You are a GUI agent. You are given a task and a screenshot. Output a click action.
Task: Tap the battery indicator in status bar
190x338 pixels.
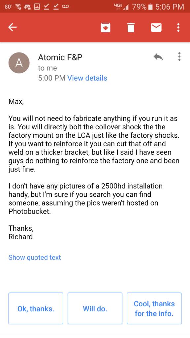(x=151, y=7)
